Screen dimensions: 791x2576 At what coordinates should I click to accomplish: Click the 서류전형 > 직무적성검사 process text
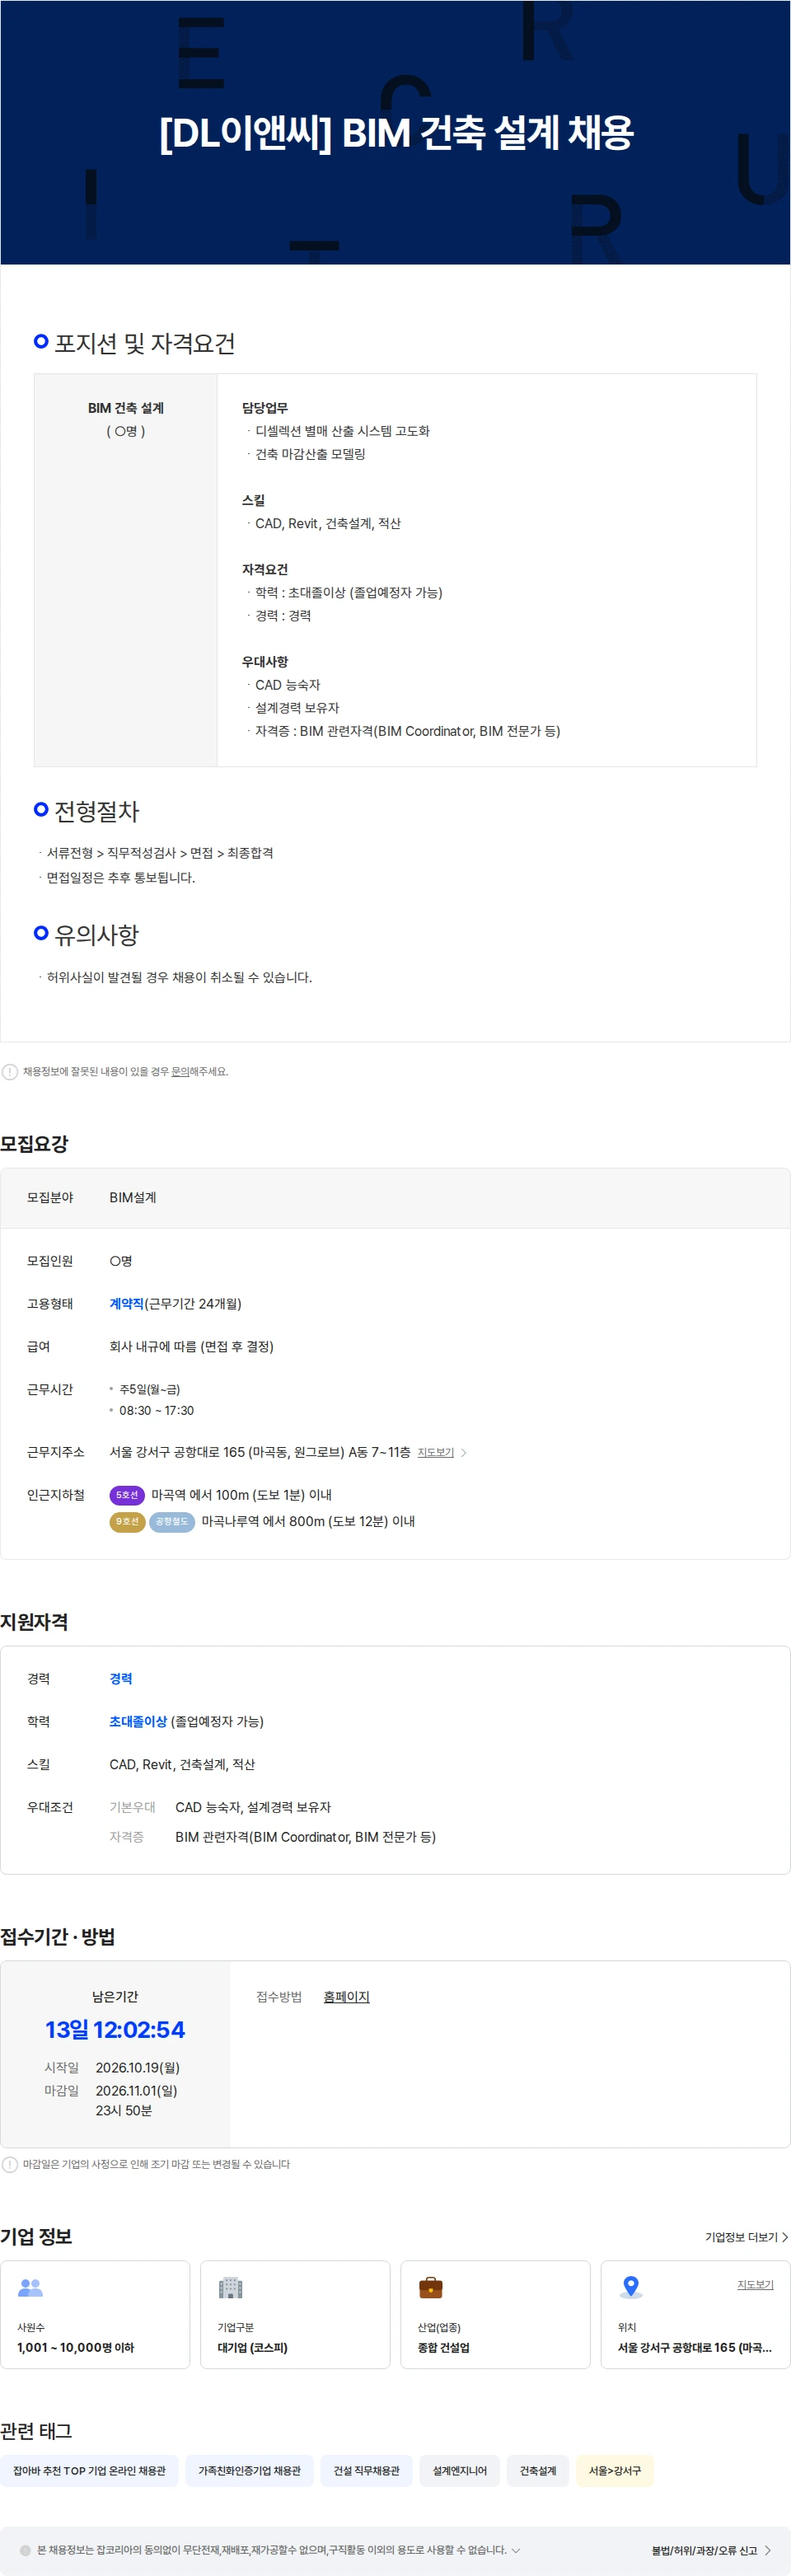(x=160, y=853)
